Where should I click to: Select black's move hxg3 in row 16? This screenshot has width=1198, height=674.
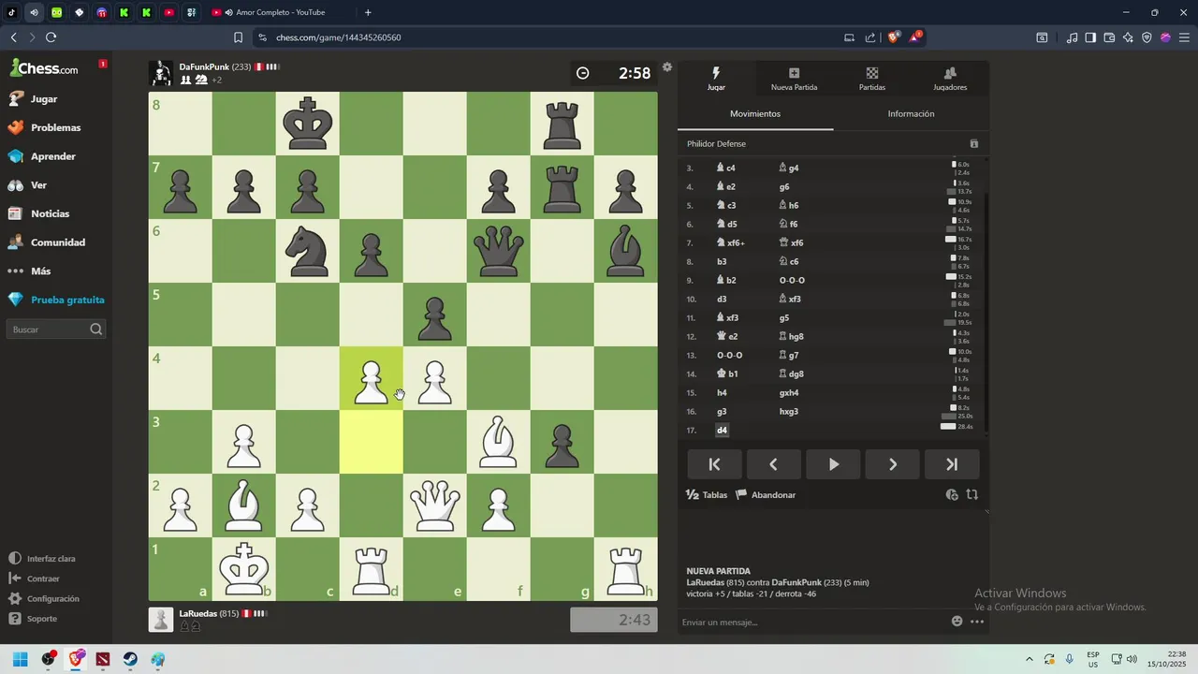click(789, 411)
